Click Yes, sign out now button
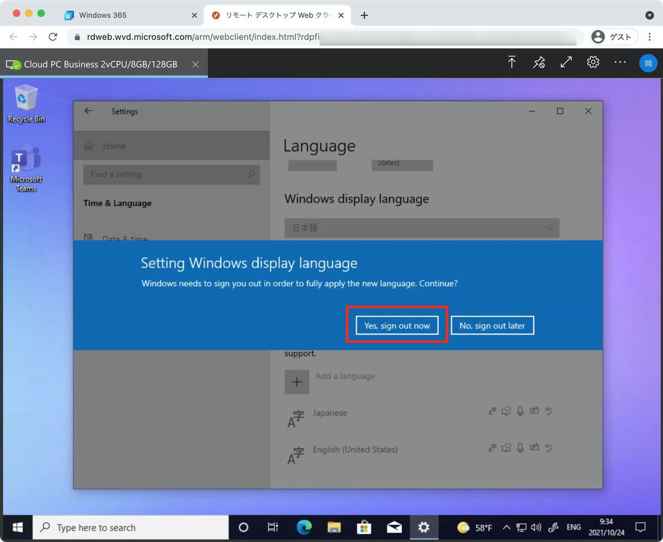Viewport: 663px width, 542px height. (x=397, y=326)
